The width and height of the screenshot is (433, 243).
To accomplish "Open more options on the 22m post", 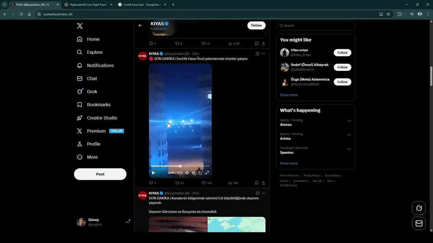I will point(264,54).
